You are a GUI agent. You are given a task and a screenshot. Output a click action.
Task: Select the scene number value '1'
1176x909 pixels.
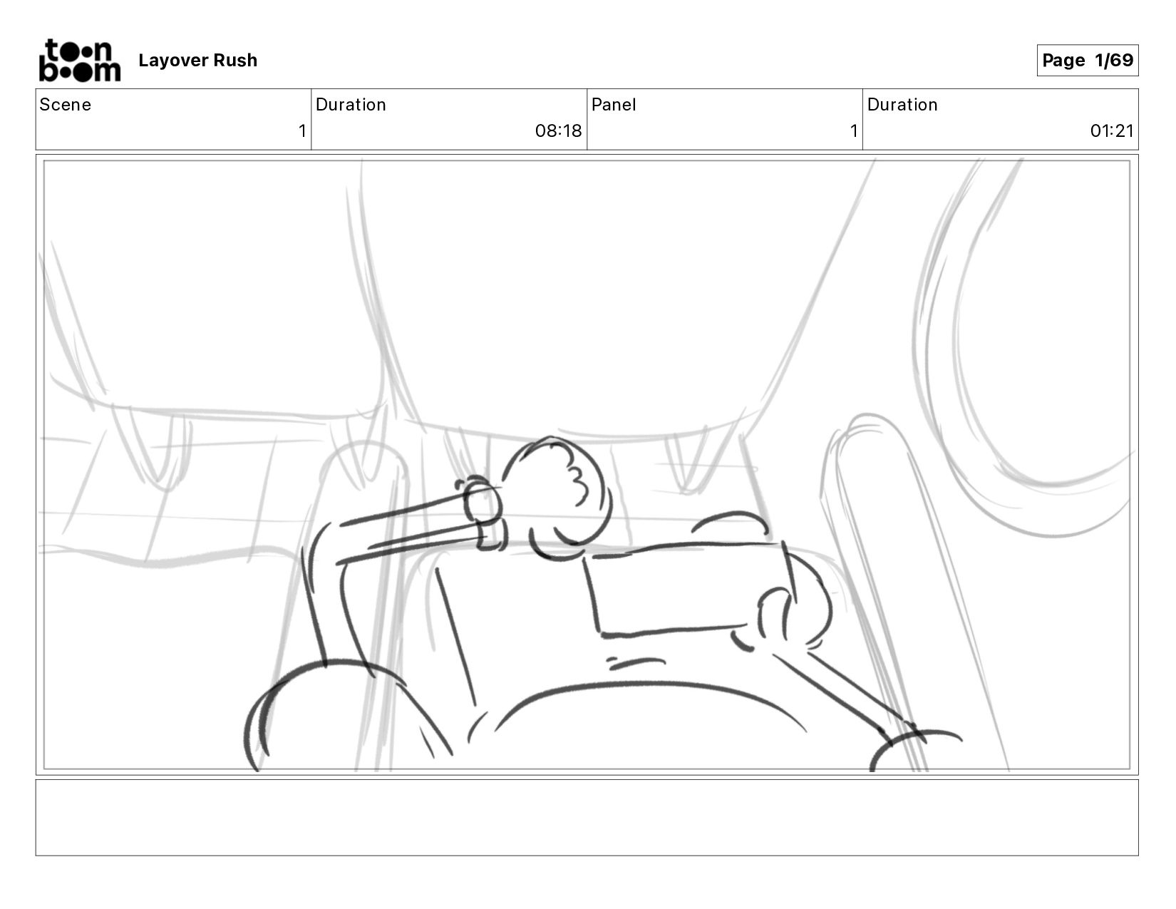(x=302, y=131)
